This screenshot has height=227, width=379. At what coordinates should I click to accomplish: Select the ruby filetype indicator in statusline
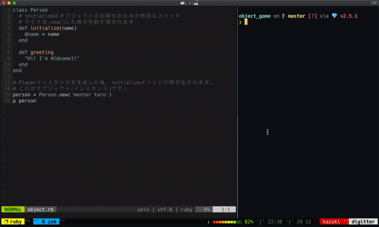[186, 209]
